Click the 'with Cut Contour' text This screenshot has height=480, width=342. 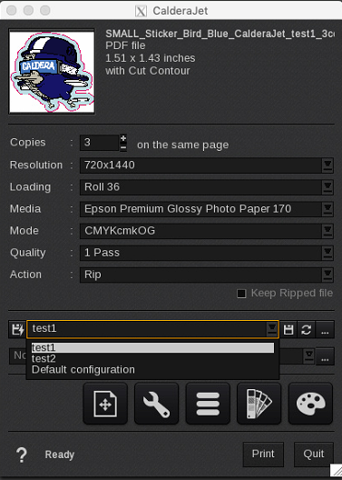[x=148, y=71]
